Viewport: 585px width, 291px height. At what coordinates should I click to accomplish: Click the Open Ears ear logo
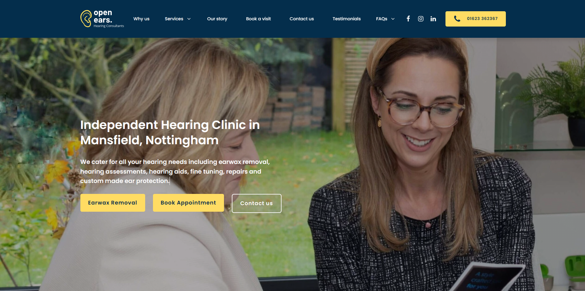tap(86, 19)
